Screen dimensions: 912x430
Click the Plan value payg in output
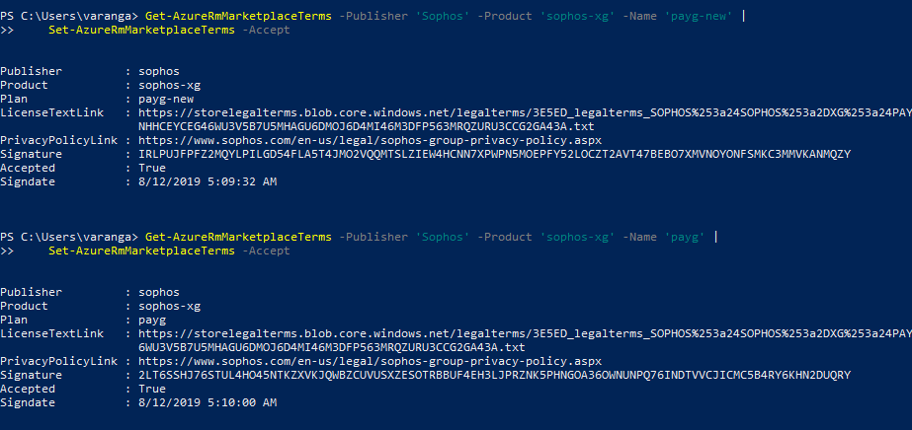point(152,321)
